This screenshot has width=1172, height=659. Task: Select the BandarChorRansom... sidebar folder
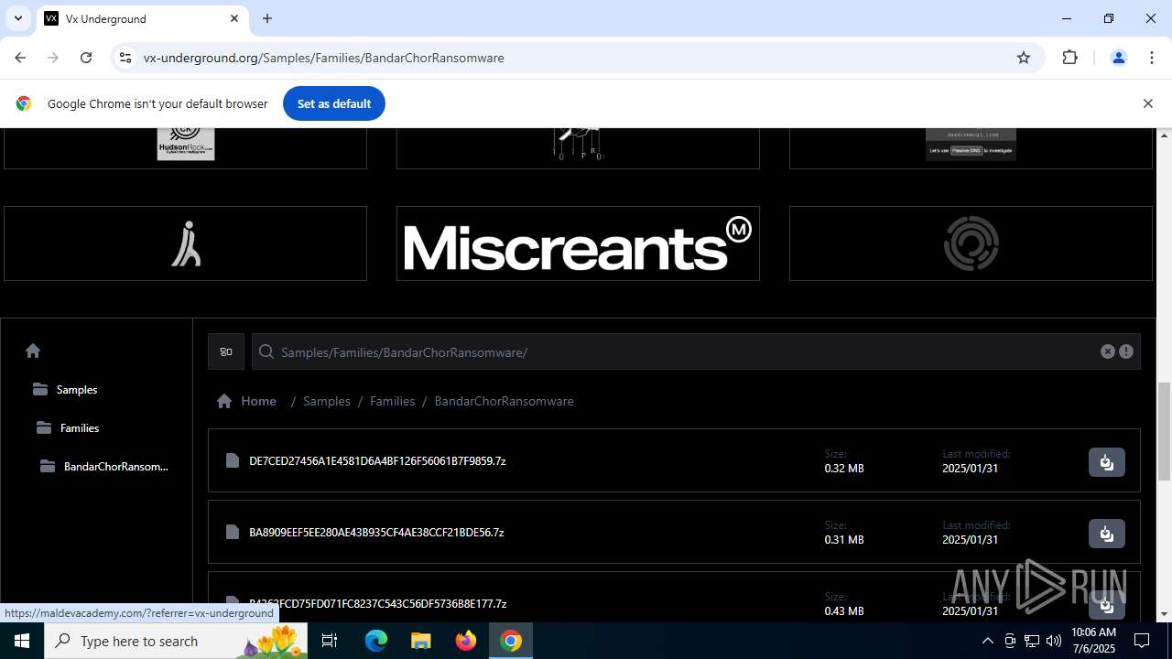pyautogui.click(x=104, y=466)
